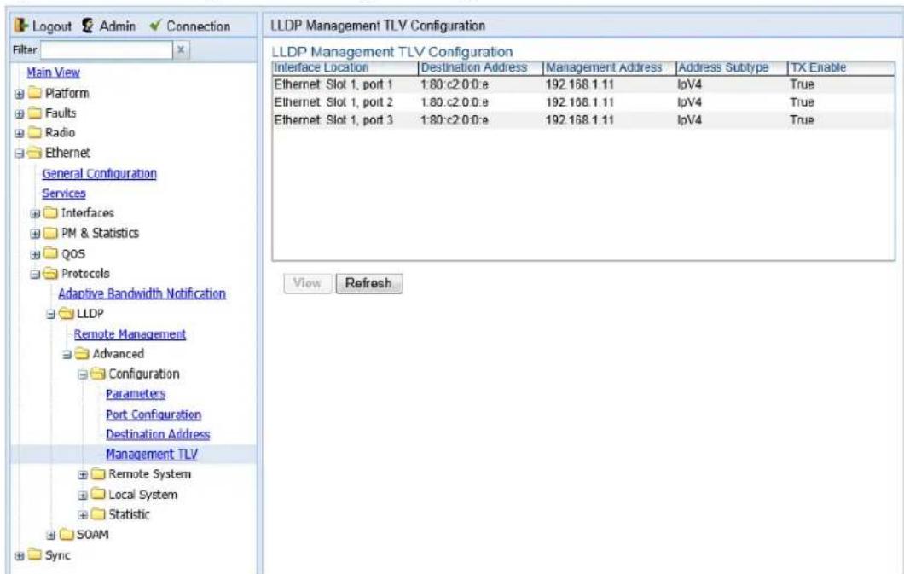The image size is (904, 574).
Task: Open the Main View link
Action: (x=53, y=72)
